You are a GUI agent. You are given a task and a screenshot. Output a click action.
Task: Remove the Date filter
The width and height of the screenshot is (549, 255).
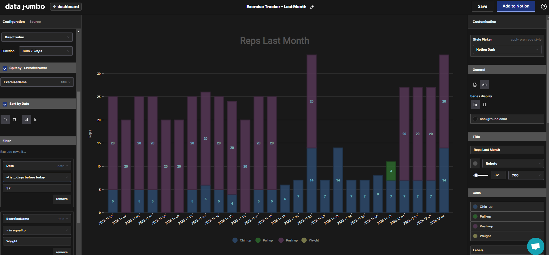coord(62,199)
